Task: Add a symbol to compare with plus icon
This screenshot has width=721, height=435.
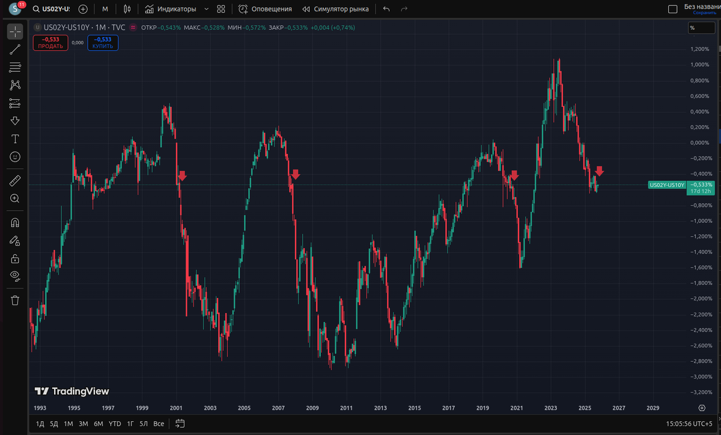Action: coord(83,9)
